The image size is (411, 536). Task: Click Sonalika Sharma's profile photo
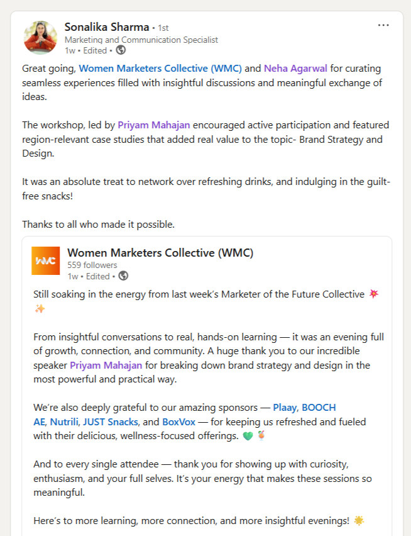click(40, 38)
